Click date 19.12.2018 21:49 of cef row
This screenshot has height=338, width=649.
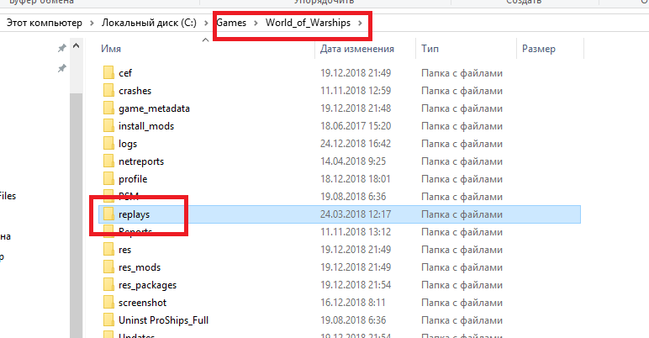pyautogui.click(x=356, y=73)
